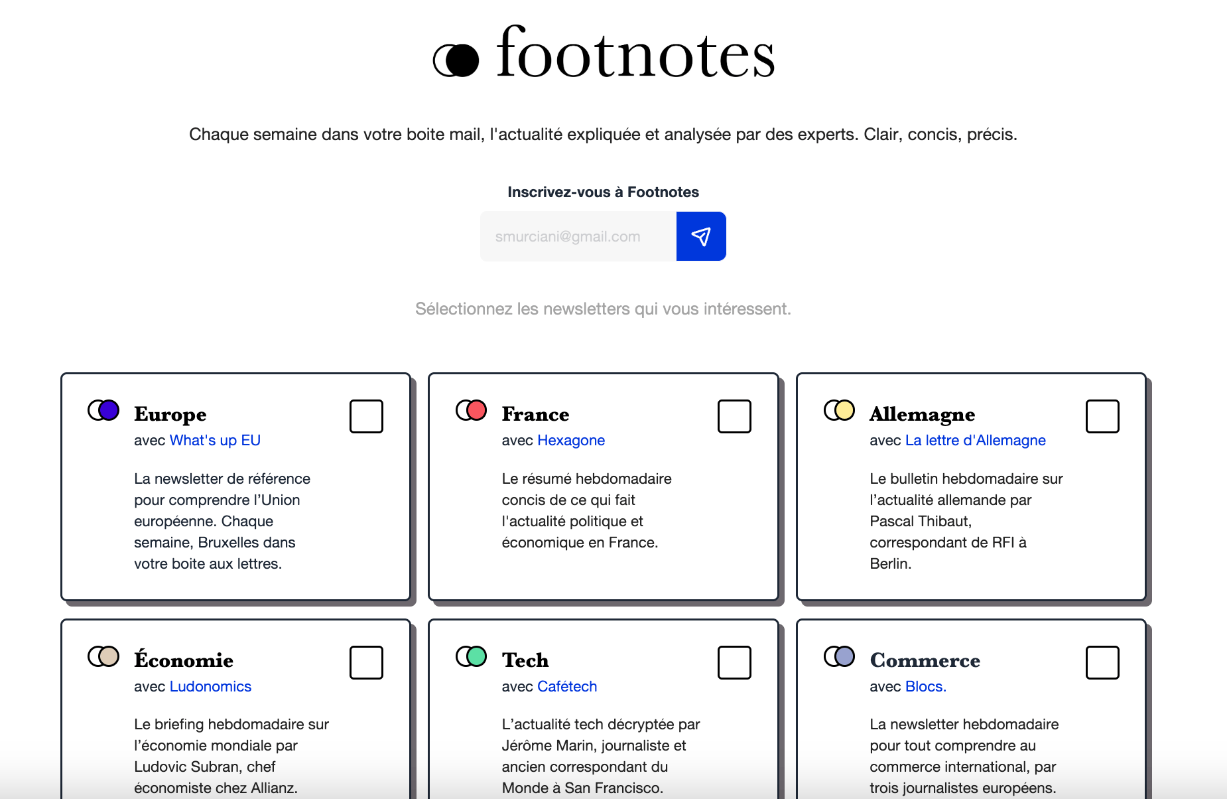Focus the email address input field
The image size is (1227, 799).
[x=578, y=236]
